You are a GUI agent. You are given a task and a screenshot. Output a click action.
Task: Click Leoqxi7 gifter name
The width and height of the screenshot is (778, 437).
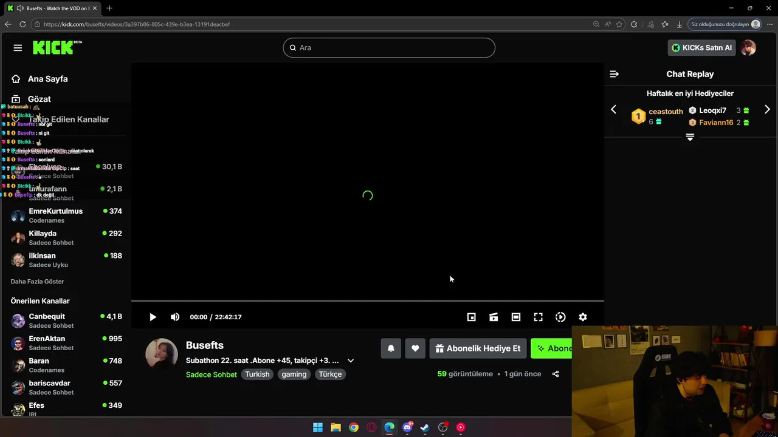(x=712, y=110)
